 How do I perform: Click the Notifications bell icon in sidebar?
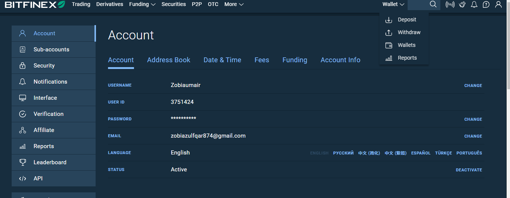click(23, 81)
